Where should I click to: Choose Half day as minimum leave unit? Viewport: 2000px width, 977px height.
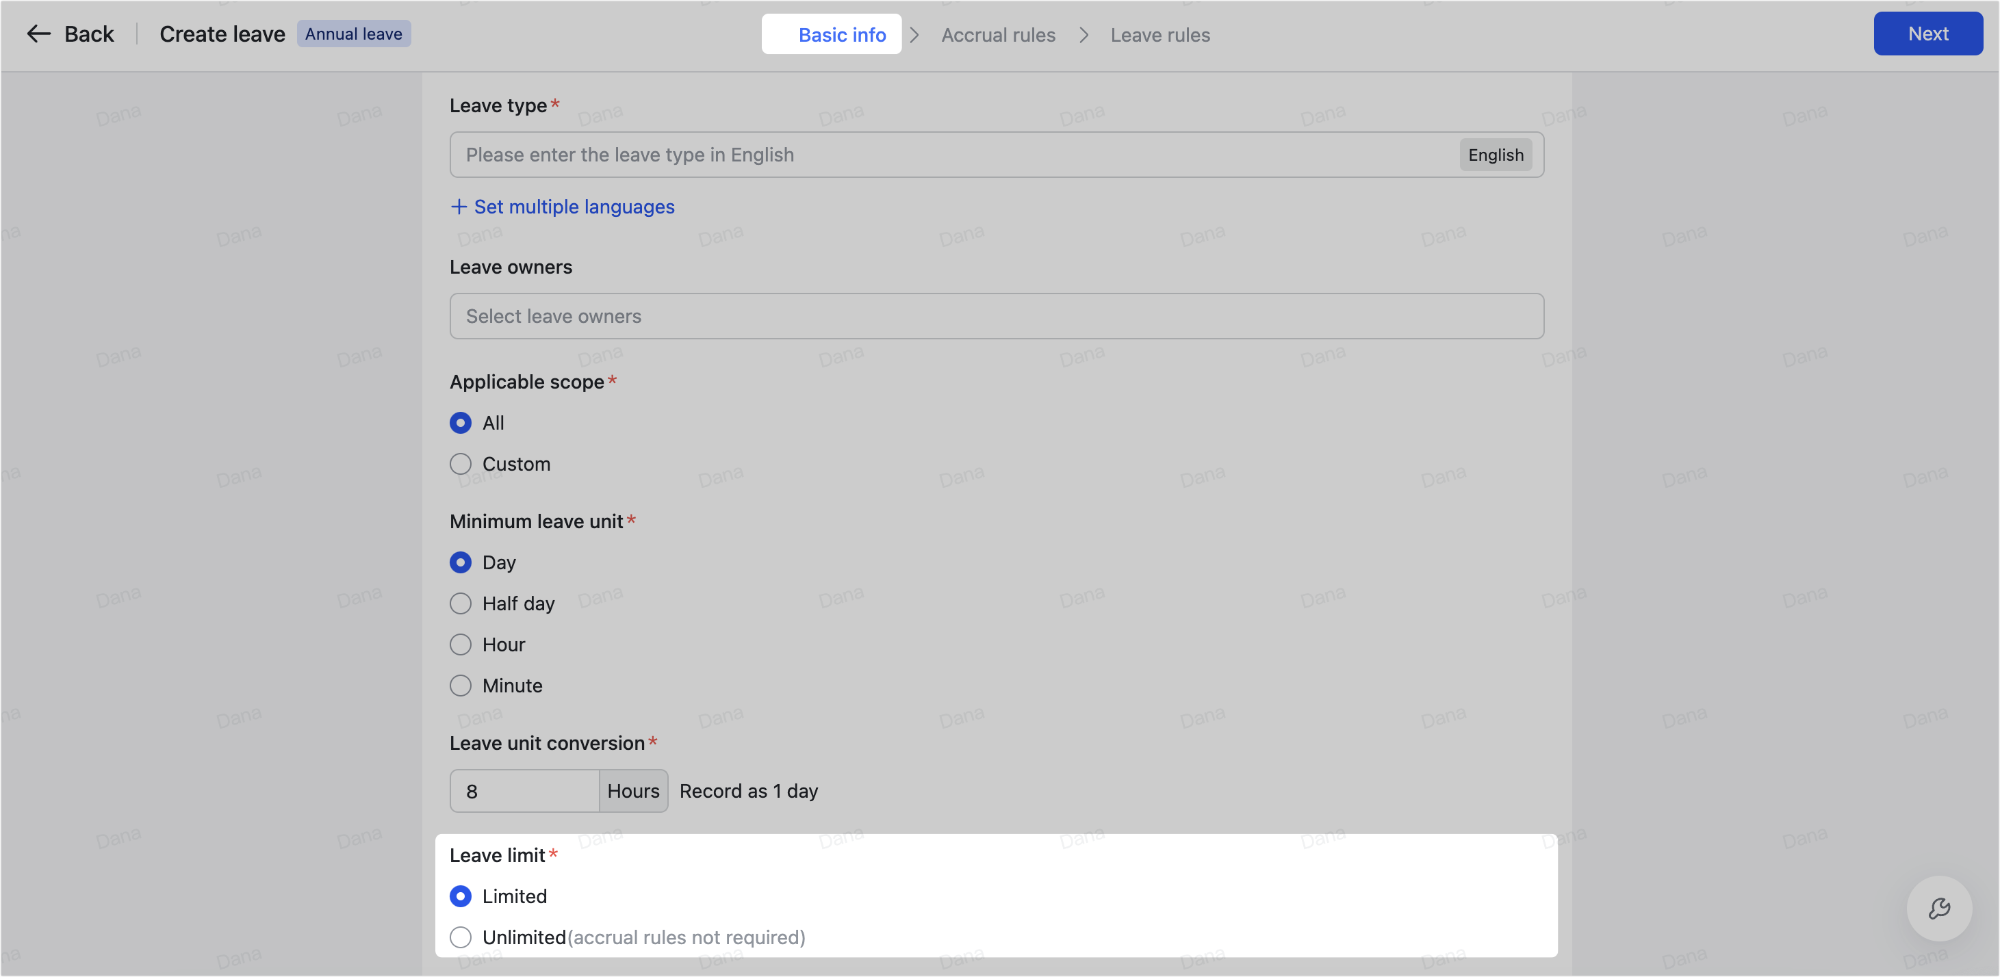[x=461, y=603]
